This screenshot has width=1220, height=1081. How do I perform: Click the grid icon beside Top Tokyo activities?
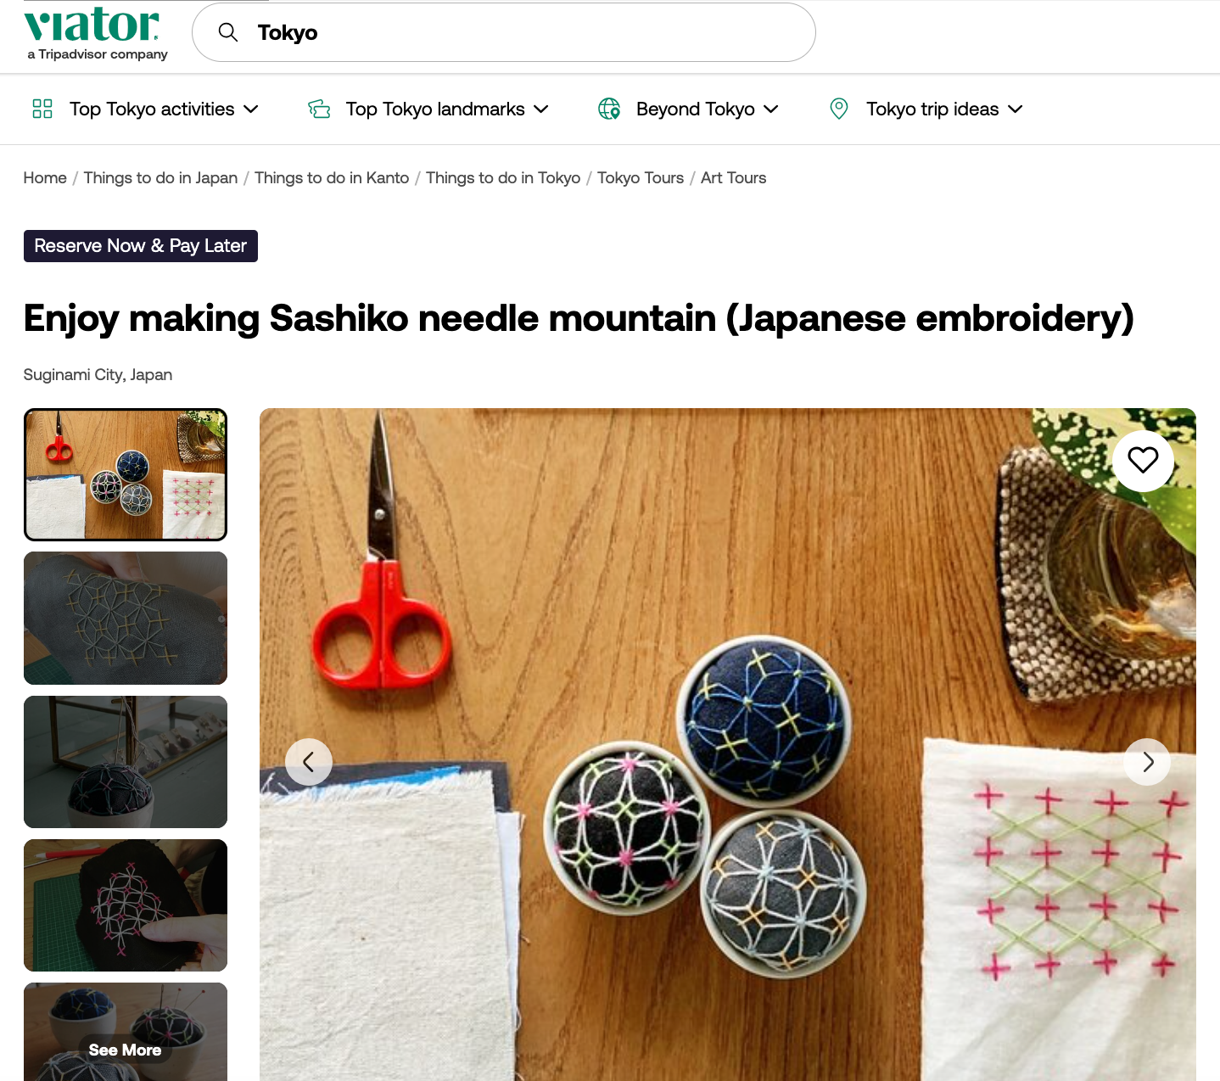click(42, 109)
